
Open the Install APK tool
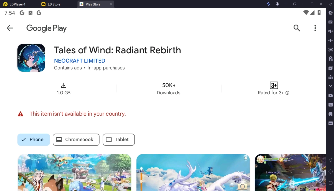pyautogui.click(x=330, y=77)
